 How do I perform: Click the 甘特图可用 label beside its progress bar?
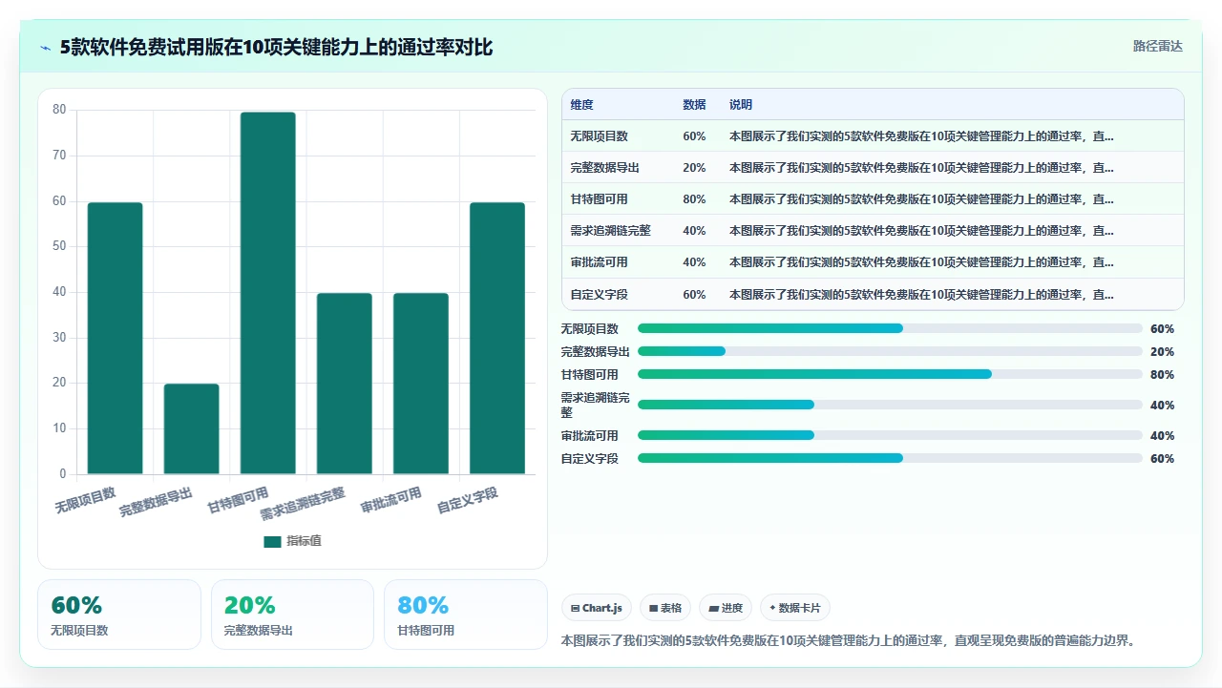[590, 374]
